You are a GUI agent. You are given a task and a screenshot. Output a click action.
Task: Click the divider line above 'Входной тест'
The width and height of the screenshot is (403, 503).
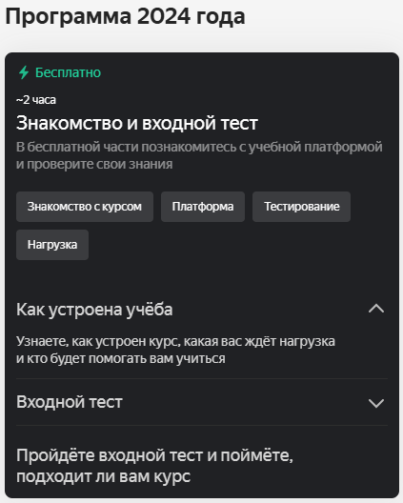(x=202, y=378)
